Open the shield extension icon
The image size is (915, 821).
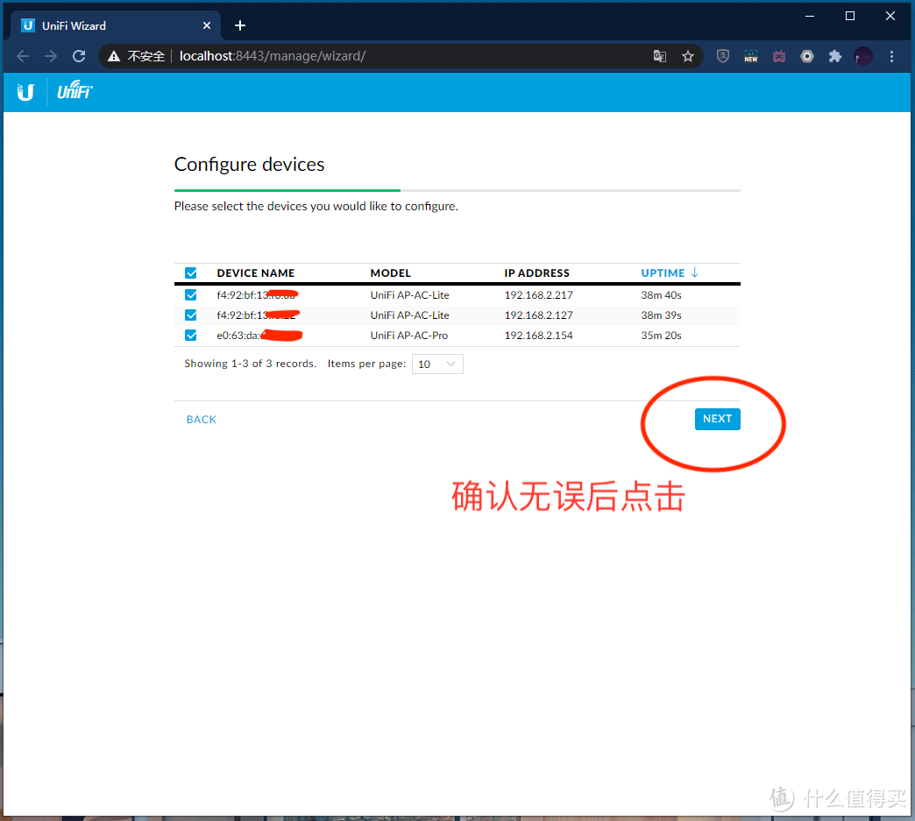(x=723, y=56)
